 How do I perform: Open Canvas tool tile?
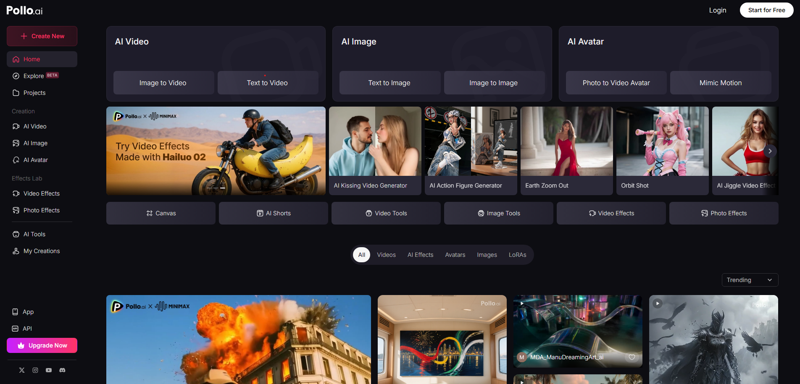(161, 213)
